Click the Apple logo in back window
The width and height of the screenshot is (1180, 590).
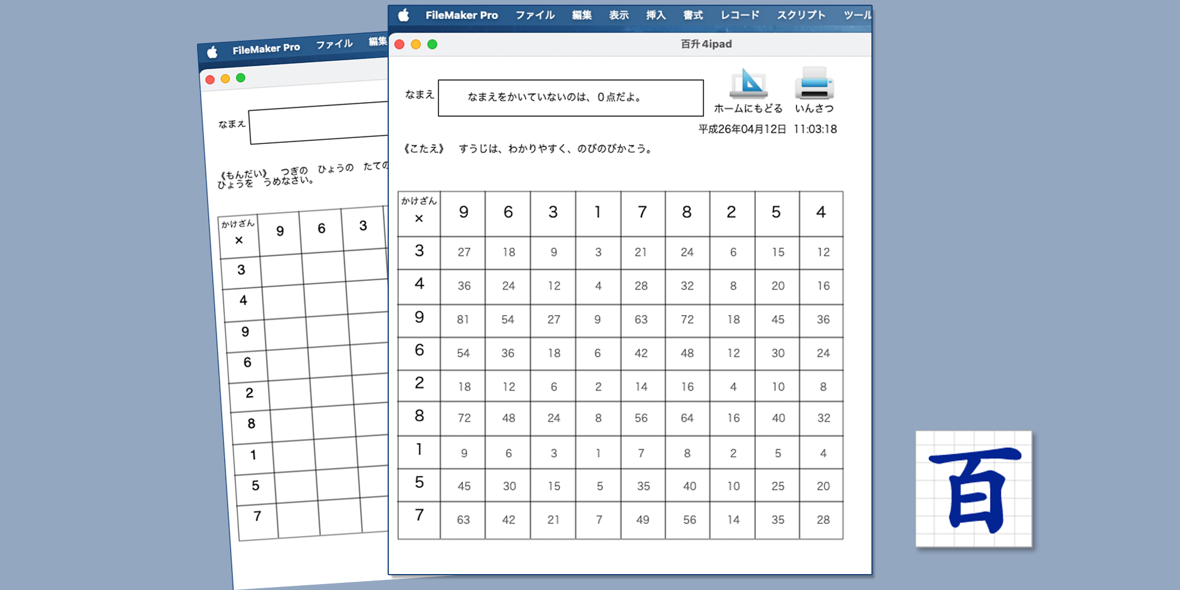click(212, 53)
